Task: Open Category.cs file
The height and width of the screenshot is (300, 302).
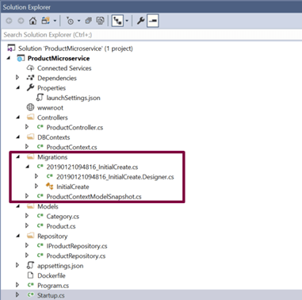Action: tap(63, 217)
